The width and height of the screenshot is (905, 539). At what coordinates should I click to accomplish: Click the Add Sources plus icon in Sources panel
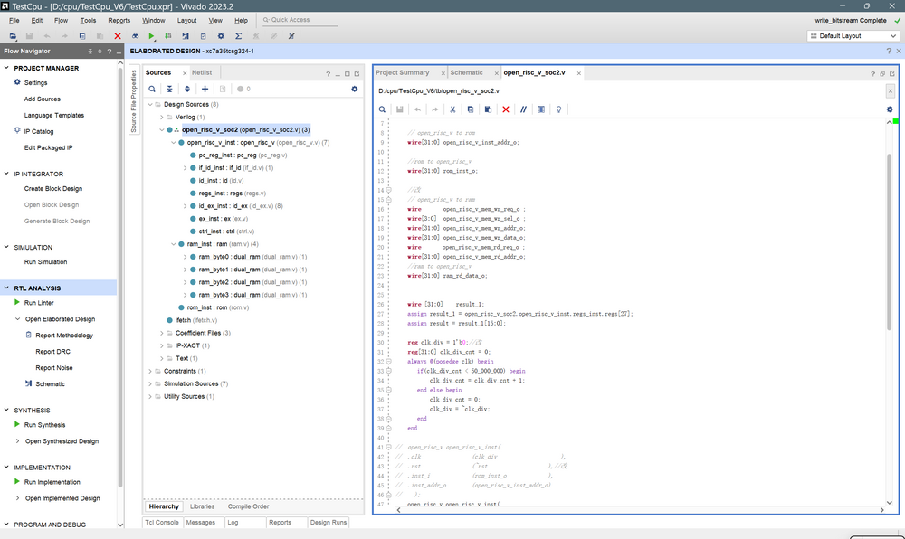pos(205,89)
